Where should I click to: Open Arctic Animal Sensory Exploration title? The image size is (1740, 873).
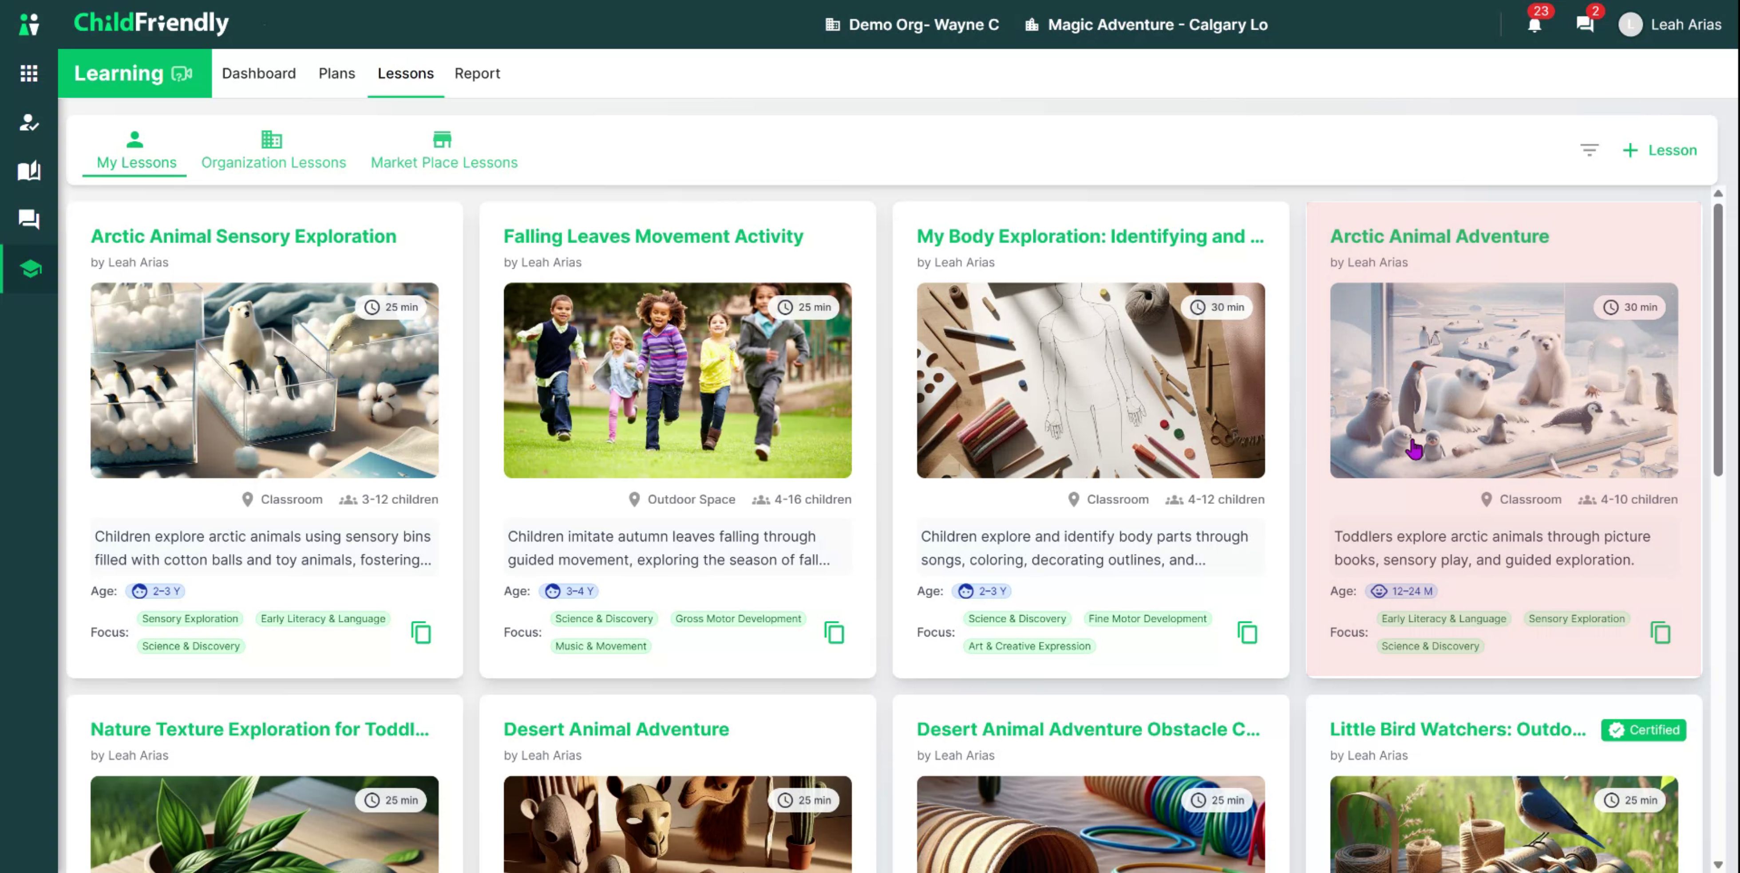(243, 236)
